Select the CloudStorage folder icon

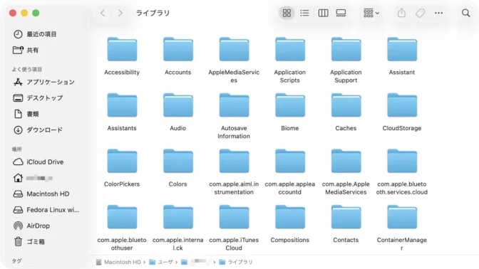[x=402, y=105]
